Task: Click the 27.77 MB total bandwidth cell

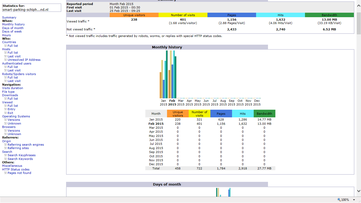Action: click(264, 168)
